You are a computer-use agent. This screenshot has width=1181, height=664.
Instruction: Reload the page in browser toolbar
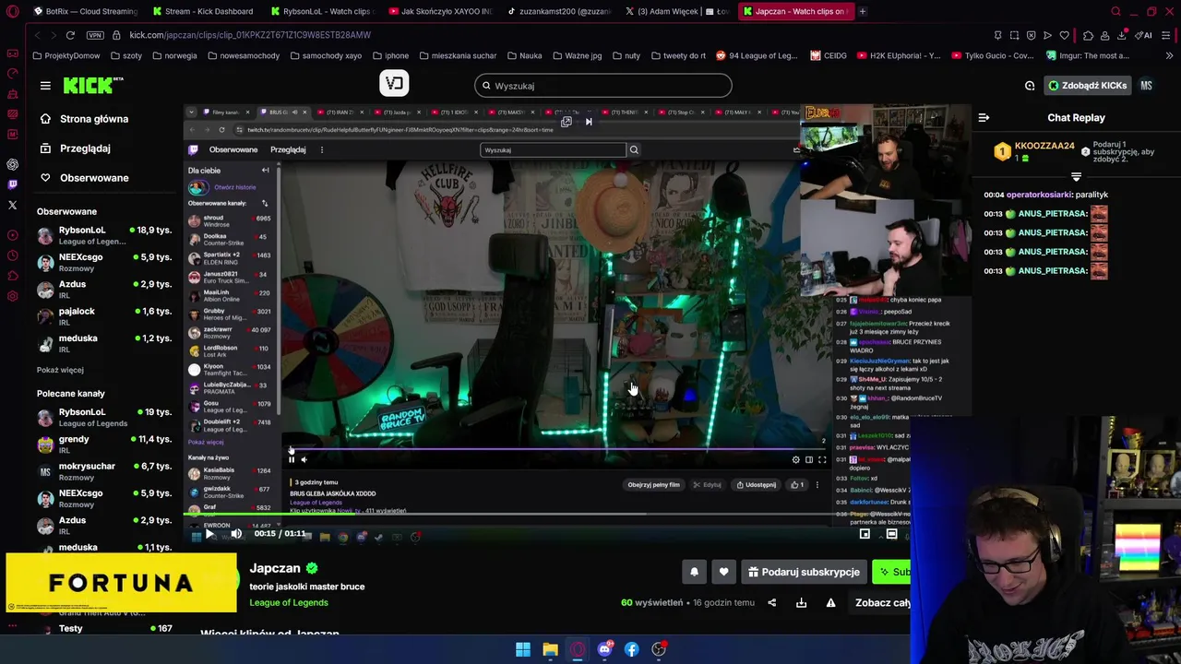click(70, 35)
